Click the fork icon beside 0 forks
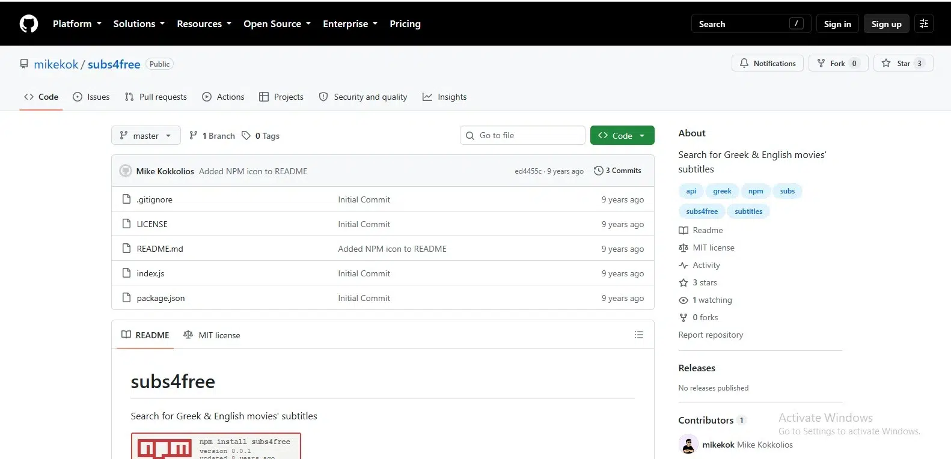Image resolution: width=951 pixels, height=459 pixels. [683, 317]
